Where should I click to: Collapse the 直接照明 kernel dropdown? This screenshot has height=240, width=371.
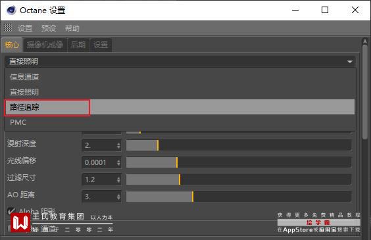(x=180, y=61)
